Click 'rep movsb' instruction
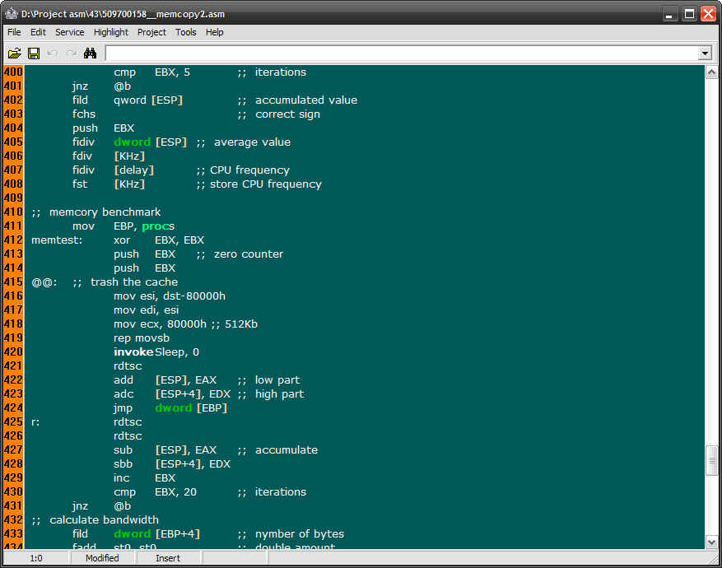 (142, 338)
